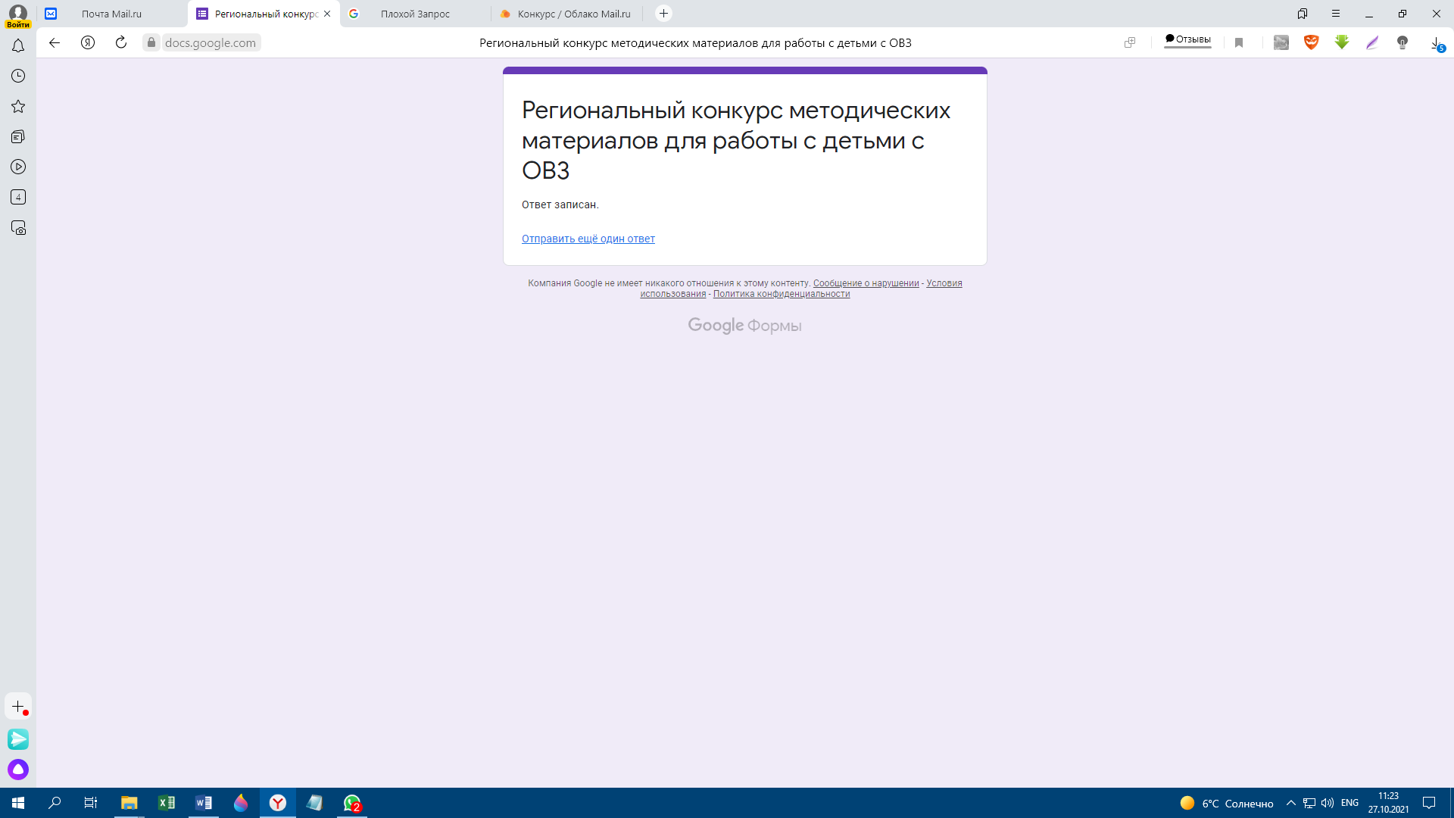Go back with the arrow button
The width and height of the screenshot is (1454, 818).
pyautogui.click(x=55, y=42)
